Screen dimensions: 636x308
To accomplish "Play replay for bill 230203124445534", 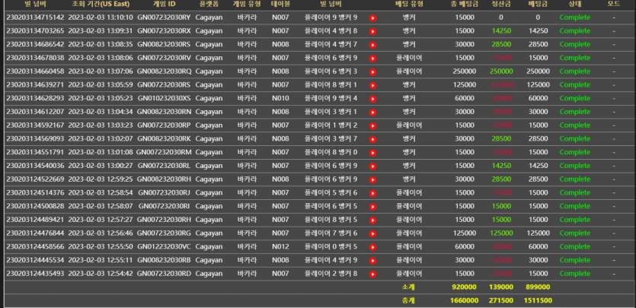I will [x=372, y=261].
